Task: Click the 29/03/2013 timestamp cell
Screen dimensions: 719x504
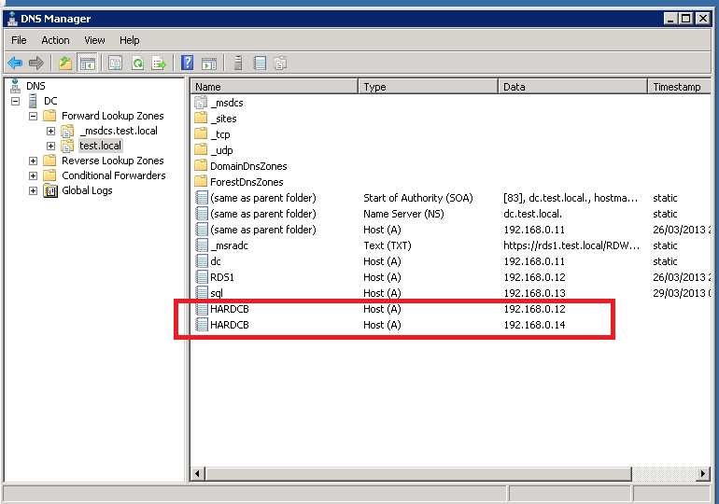Action: (681, 293)
